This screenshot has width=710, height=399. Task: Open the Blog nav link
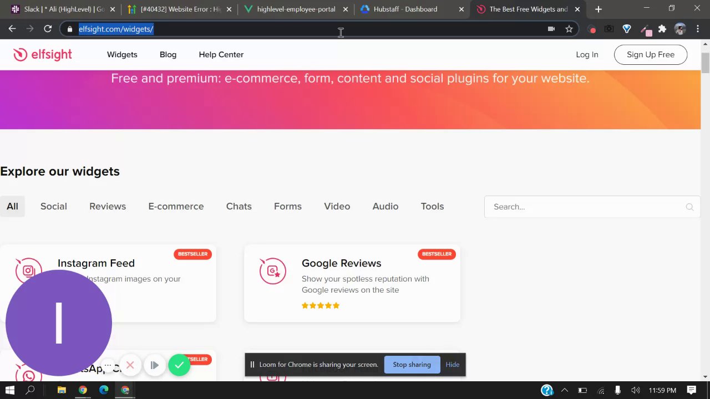point(168,54)
